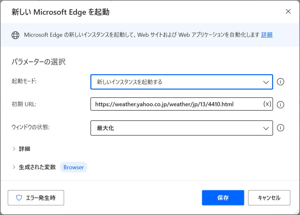Open the 詳細 link in the banner
Viewport: 300px width, 215px height.
coord(267,35)
